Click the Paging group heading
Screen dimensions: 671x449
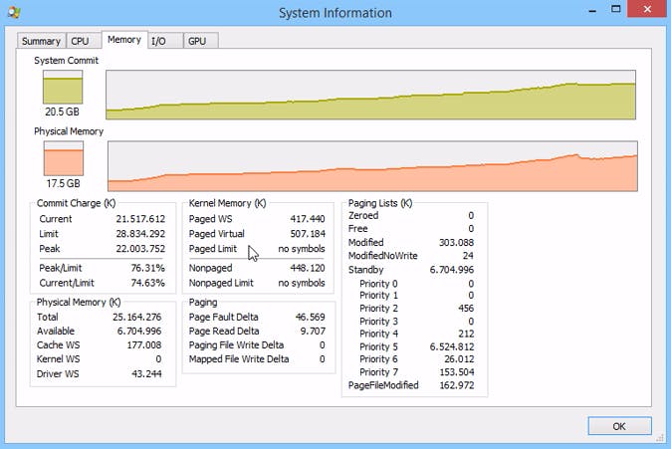(203, 303)
